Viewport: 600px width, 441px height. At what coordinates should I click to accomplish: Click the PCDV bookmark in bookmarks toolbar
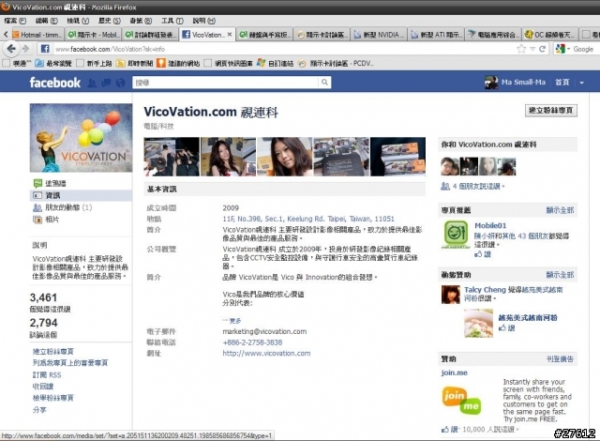336,63
